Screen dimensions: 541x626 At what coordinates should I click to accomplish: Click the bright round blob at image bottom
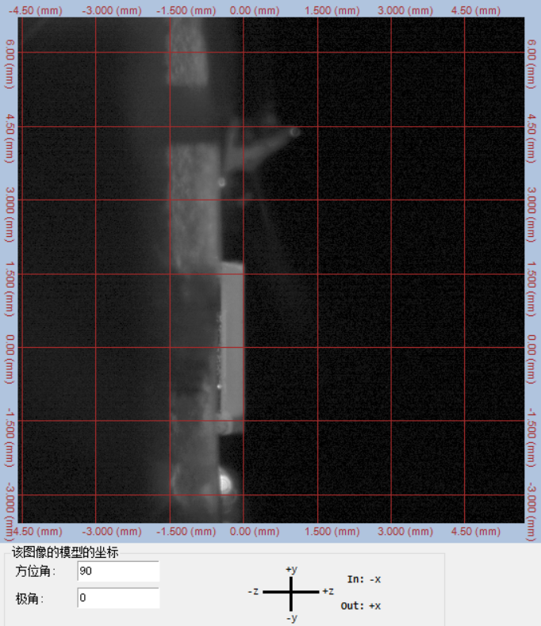[x=227, y=480]
